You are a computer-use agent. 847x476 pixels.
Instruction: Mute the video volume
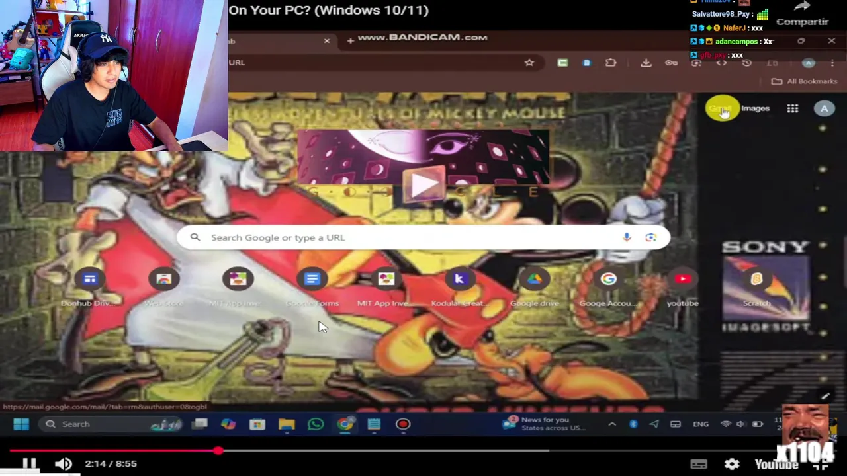[x=64, y=463]
